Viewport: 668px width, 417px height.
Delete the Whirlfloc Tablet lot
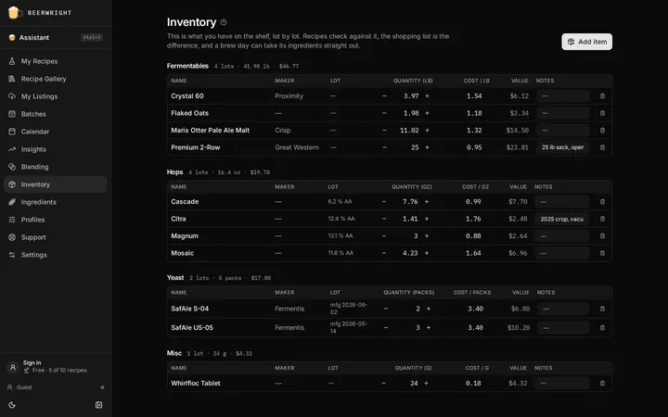(x=602, y=384)
